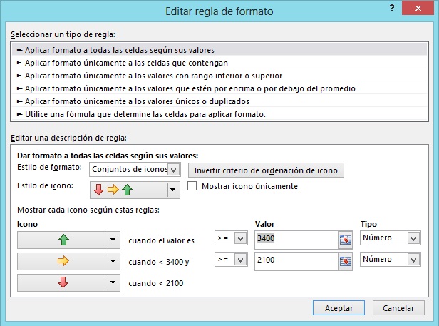Click the Valor field containing 2100
The image size is (439, 326).
coord(294,261)
